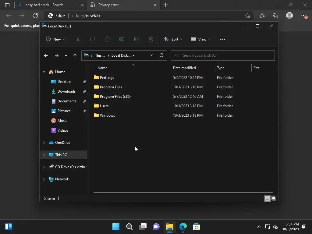Open the Recent locations dropdown arrow
The height and width of the screenshot is (234, 312).
tap(66, 55)
